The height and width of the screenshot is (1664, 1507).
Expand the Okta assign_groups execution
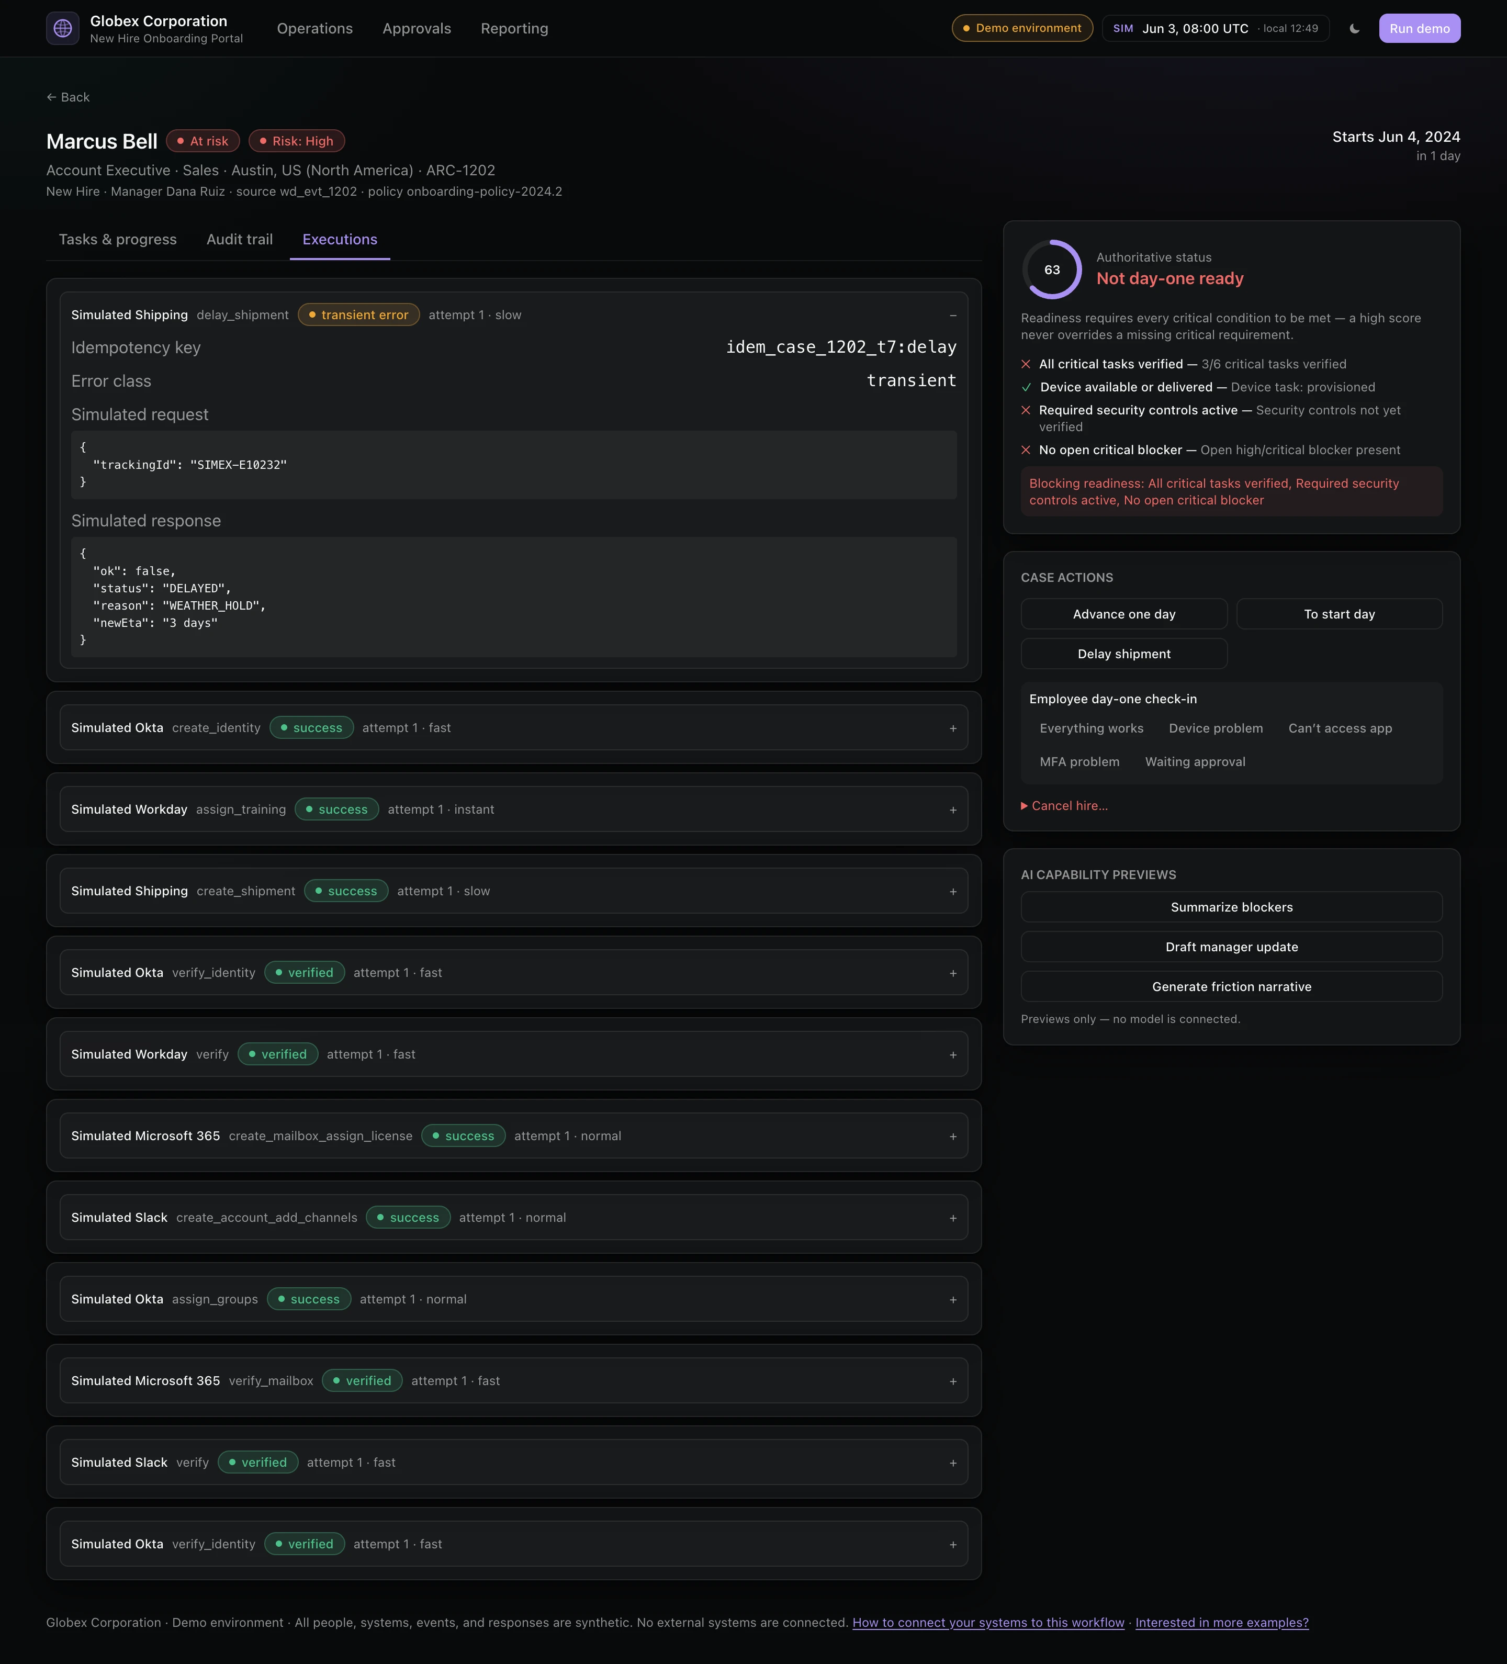coord(513,1299)
